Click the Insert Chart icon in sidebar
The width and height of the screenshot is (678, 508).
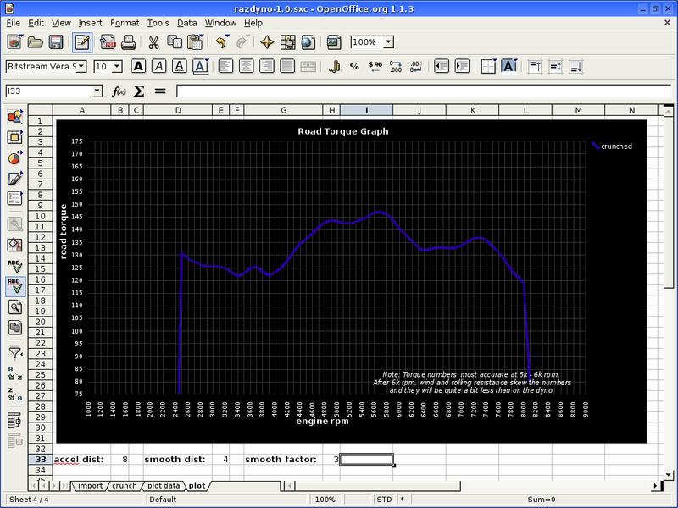point(14,157)
